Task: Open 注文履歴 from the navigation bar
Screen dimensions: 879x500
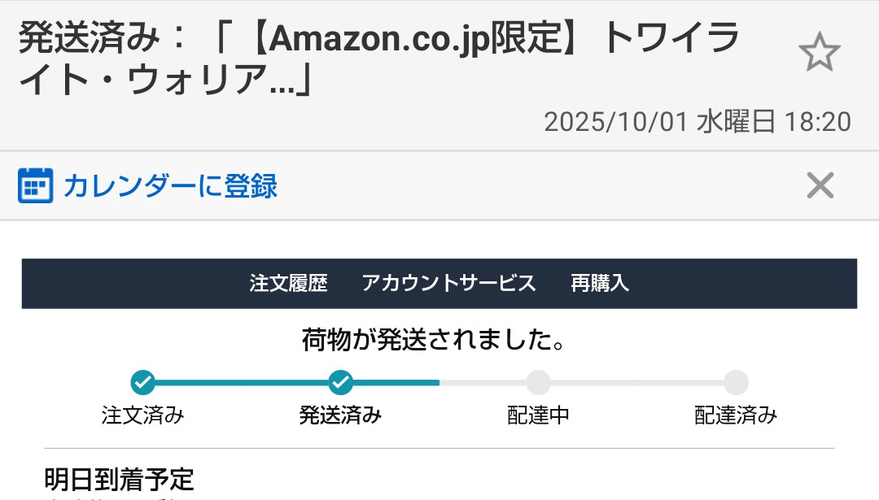Action: pos(287,283)
